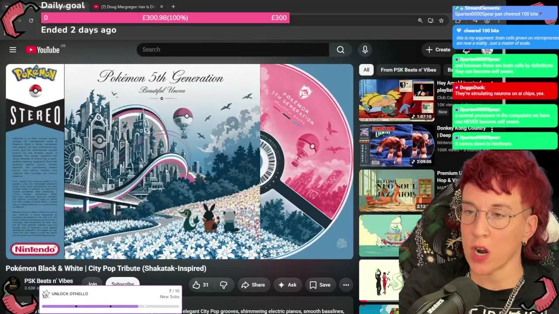Subscribe to PSK Beats n' Vibes
This screenshot has height=314, width=559.
[122, 284]
